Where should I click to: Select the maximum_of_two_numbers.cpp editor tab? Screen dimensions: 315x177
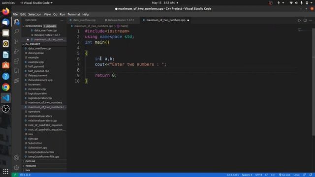pyautogui.click(x=166, y=20)
